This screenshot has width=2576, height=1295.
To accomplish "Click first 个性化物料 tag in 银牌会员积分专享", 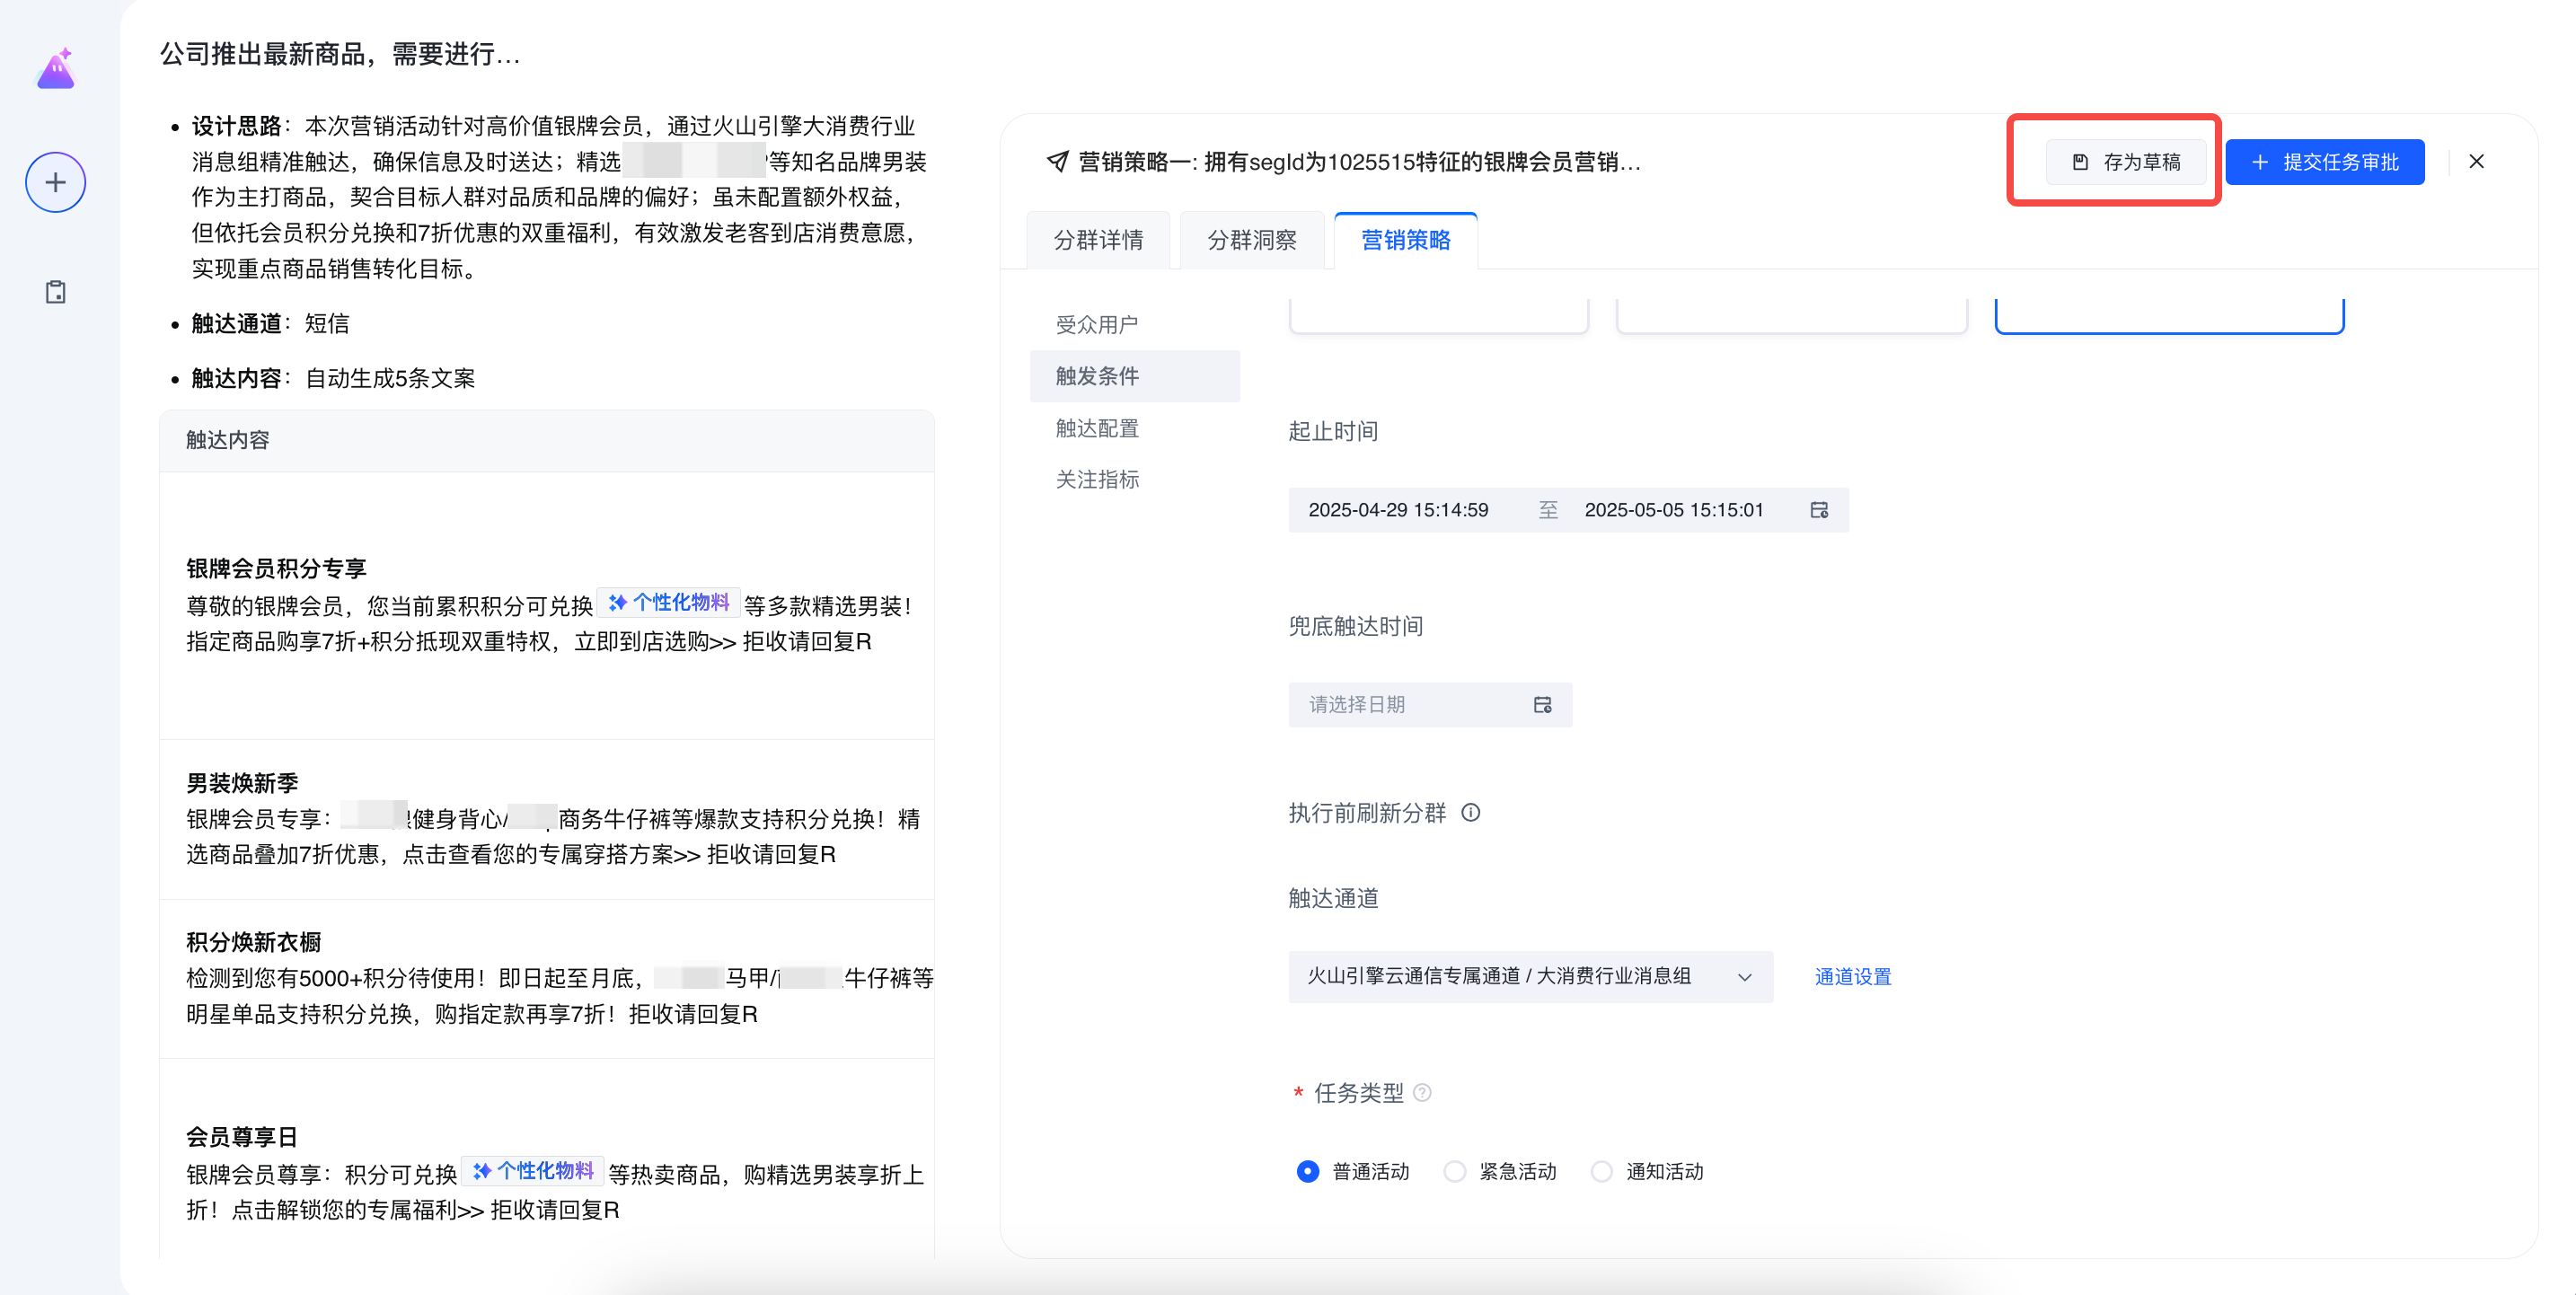I will (669, 603).
